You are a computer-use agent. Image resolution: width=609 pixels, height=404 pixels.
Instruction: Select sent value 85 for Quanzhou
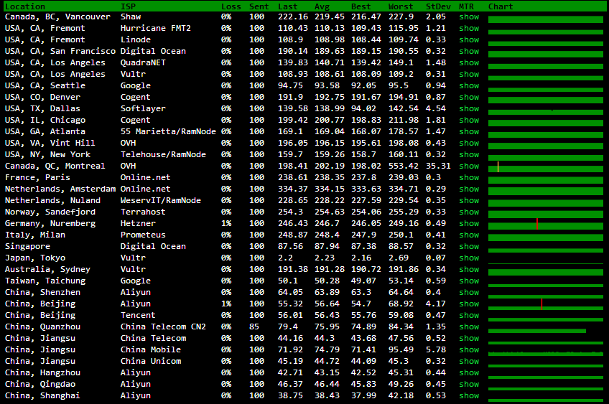click(x=254, y=327)
